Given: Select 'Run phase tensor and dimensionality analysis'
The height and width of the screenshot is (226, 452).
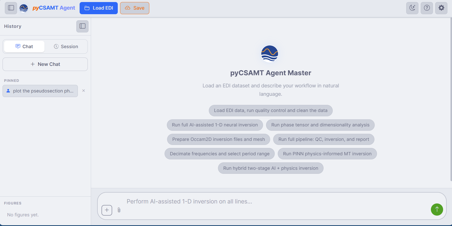Looking at the screenshot, I should pos(320,125).
